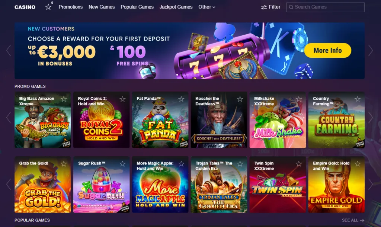Favorite the Country Farming game
The height and width of the screenshot is (227, 381).
click(358, 99)
